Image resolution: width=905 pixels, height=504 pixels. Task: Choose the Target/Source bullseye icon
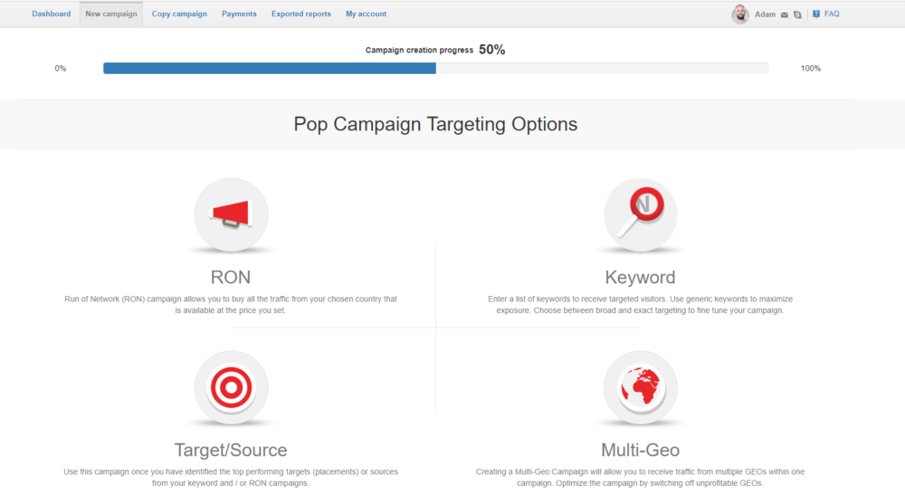231,387
